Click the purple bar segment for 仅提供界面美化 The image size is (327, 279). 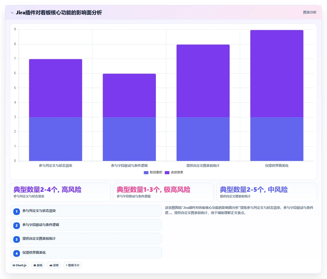click(x=277, y=74)
